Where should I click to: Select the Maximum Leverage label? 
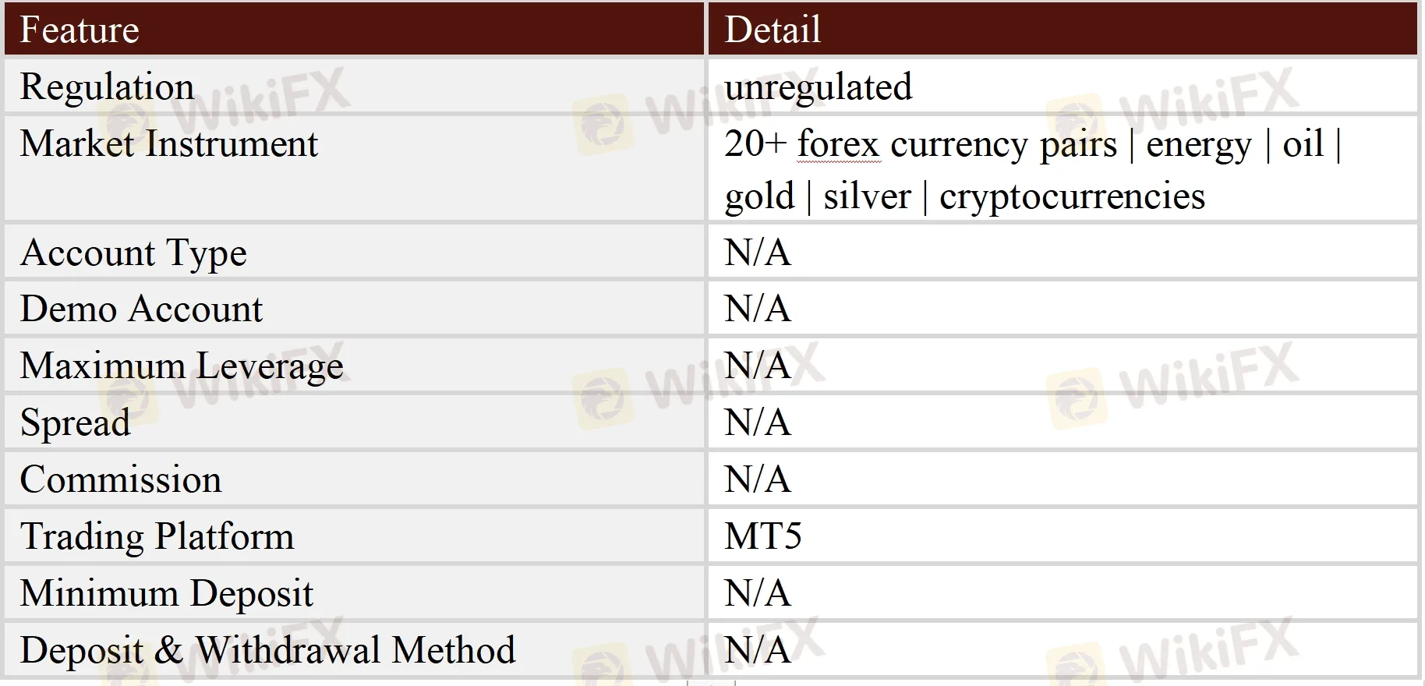click(x=182, y=366)
